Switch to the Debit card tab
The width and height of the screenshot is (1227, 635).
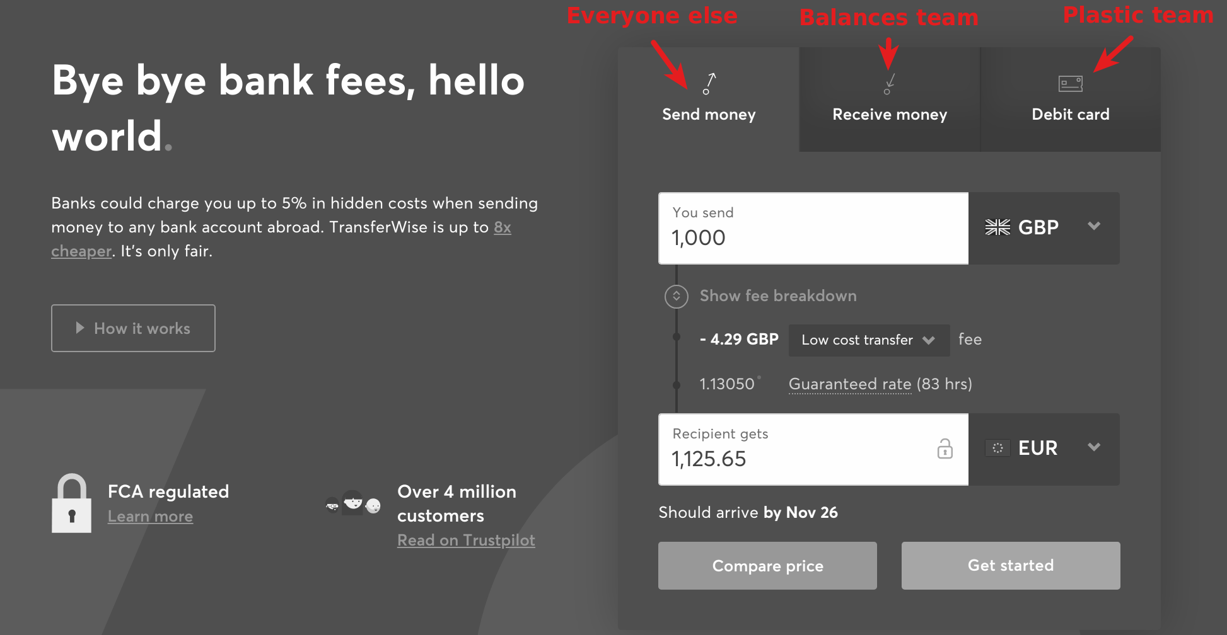click(x=1071, y=100)
